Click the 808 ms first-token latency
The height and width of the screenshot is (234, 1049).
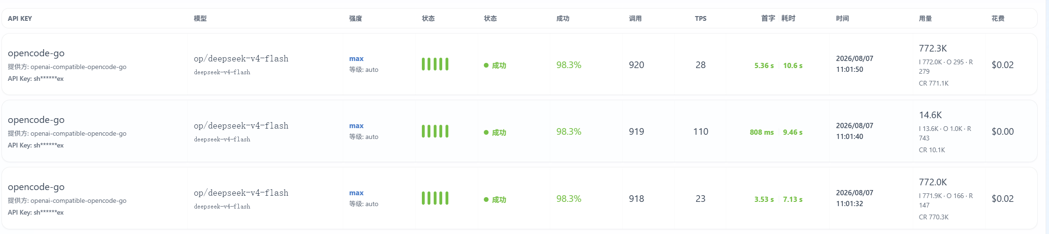tap(761, 132)
